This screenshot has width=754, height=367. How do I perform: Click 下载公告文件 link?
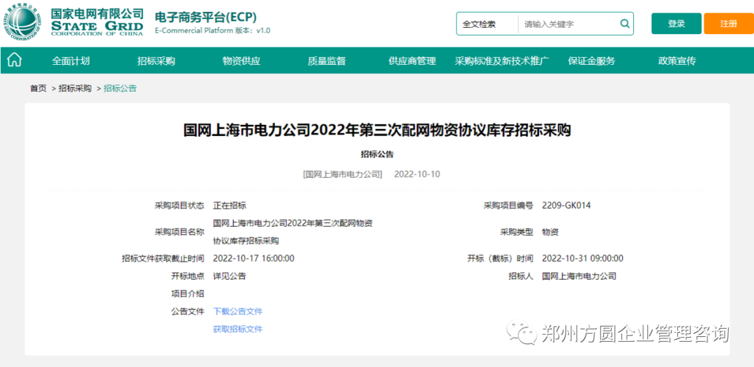[x=238, y=311]
